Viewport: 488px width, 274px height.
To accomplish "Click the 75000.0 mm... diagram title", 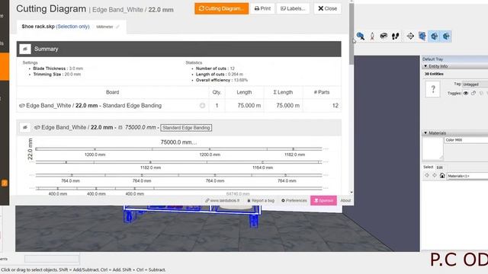I will 178,142.
